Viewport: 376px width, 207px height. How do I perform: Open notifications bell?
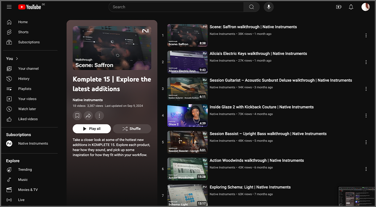pyautogui.click(x=351, y=7)
